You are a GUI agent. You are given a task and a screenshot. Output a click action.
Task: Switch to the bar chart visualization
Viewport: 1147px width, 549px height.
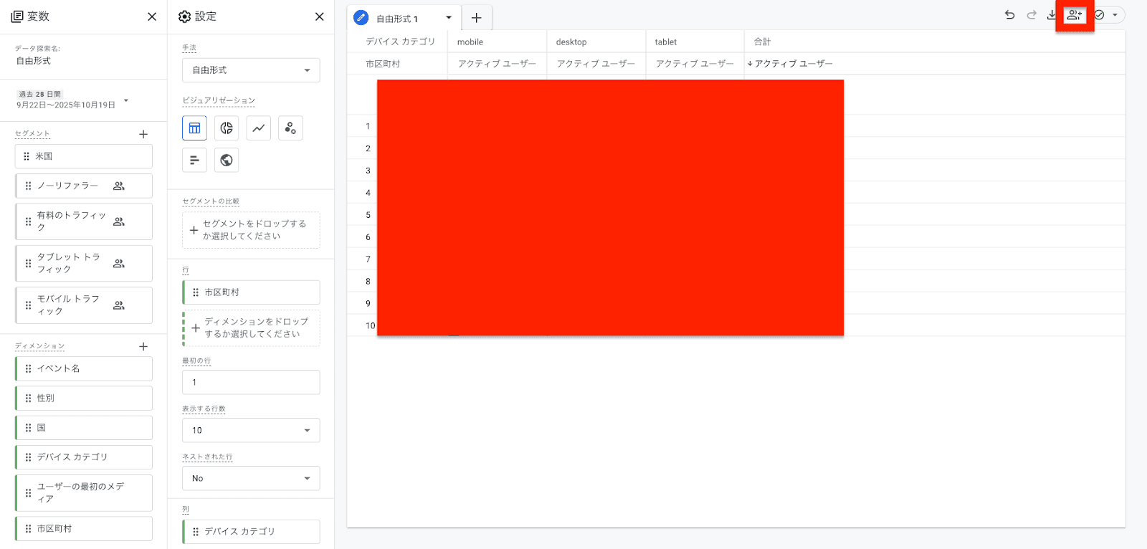click(x=194, y=161)
